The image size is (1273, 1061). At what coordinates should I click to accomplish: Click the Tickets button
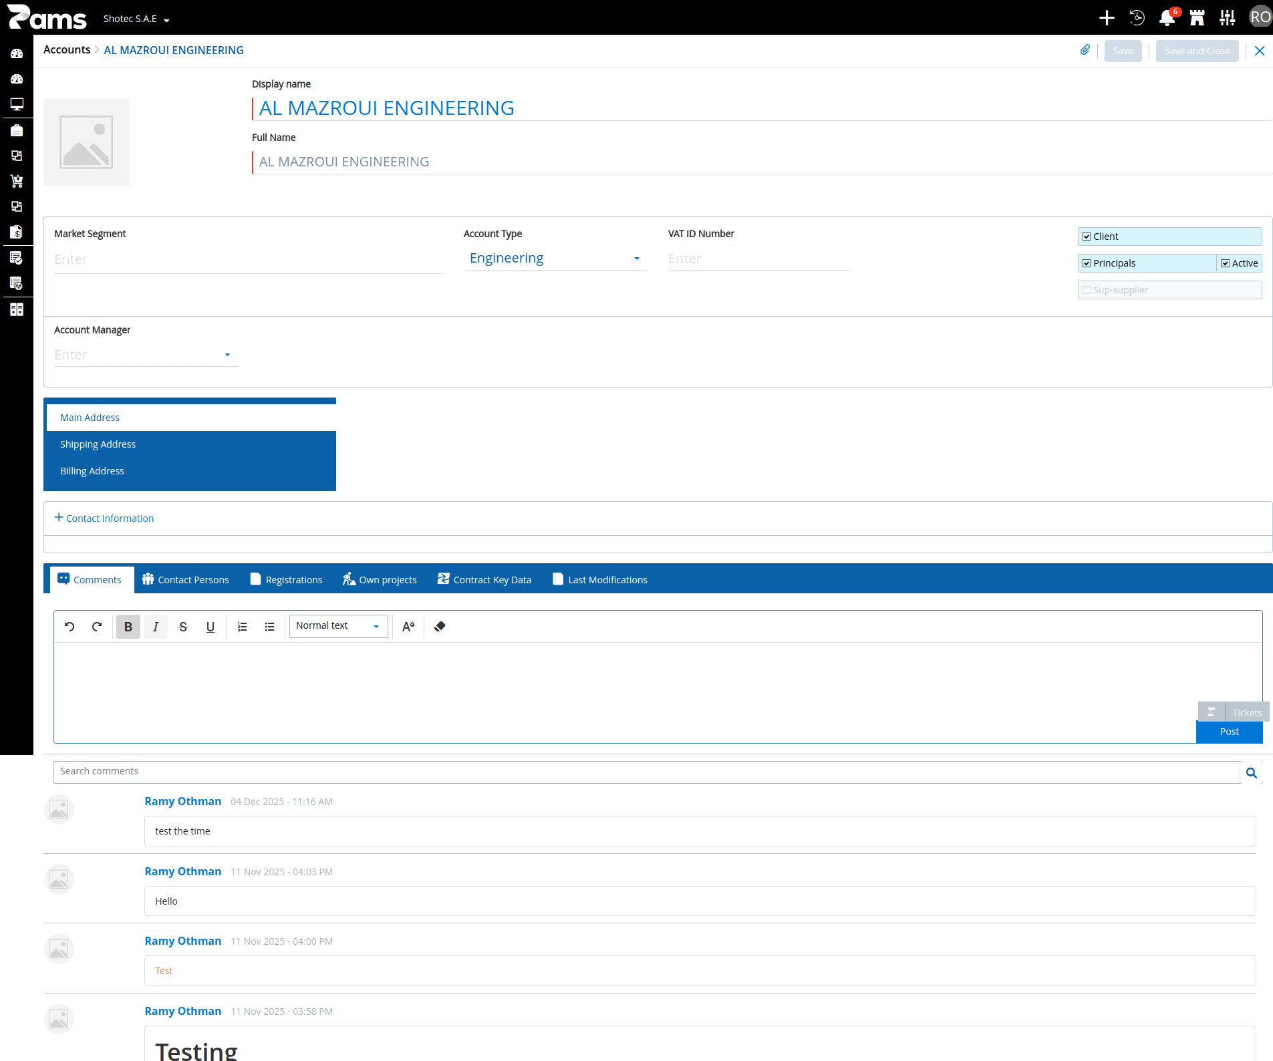(1247, 712)
